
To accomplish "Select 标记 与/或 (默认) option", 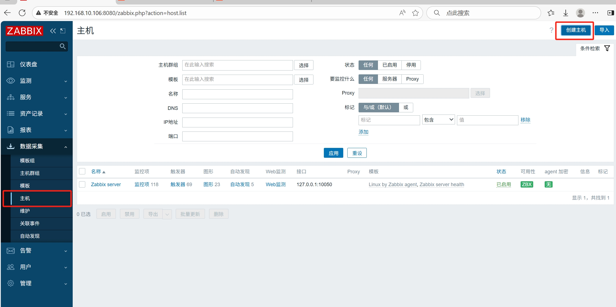I will pos(379,107).
